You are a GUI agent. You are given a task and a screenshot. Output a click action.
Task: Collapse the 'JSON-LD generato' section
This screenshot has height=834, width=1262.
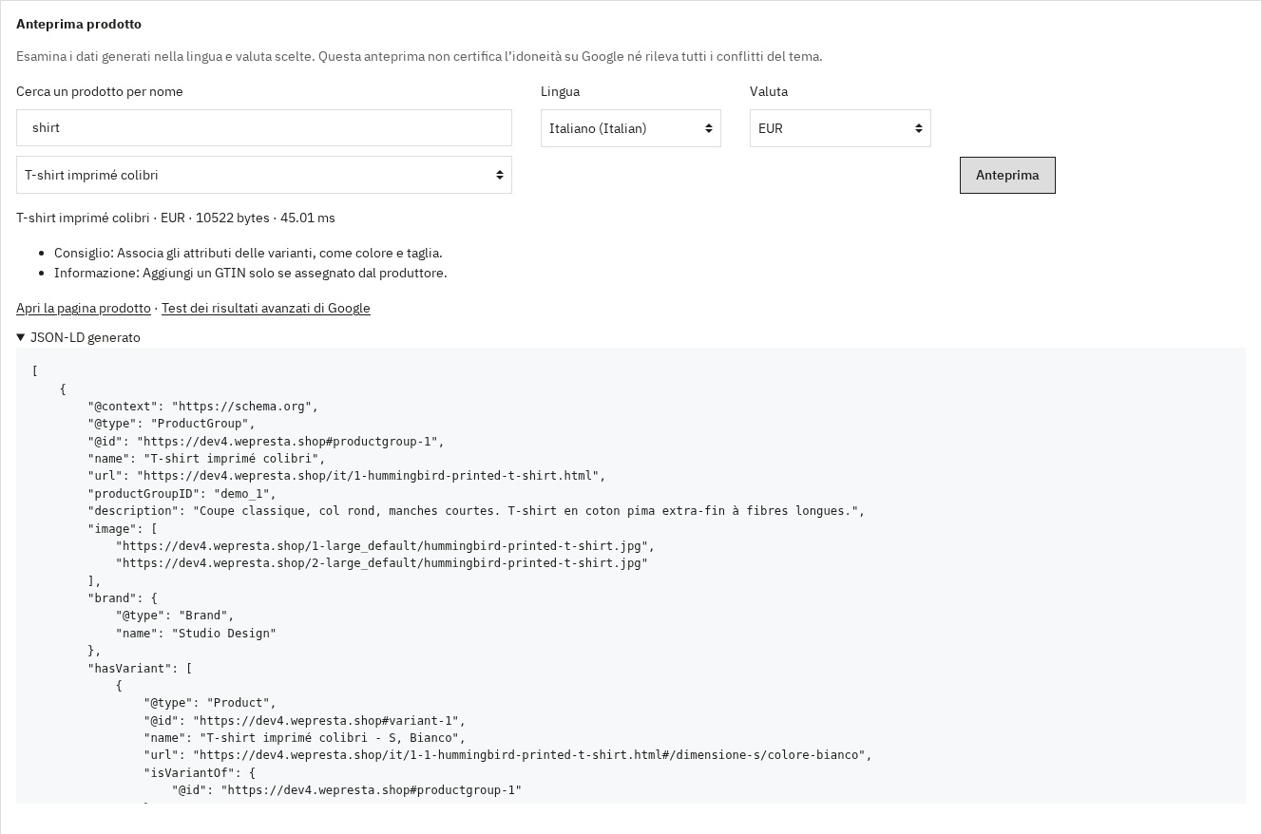[x=78, y=337]
